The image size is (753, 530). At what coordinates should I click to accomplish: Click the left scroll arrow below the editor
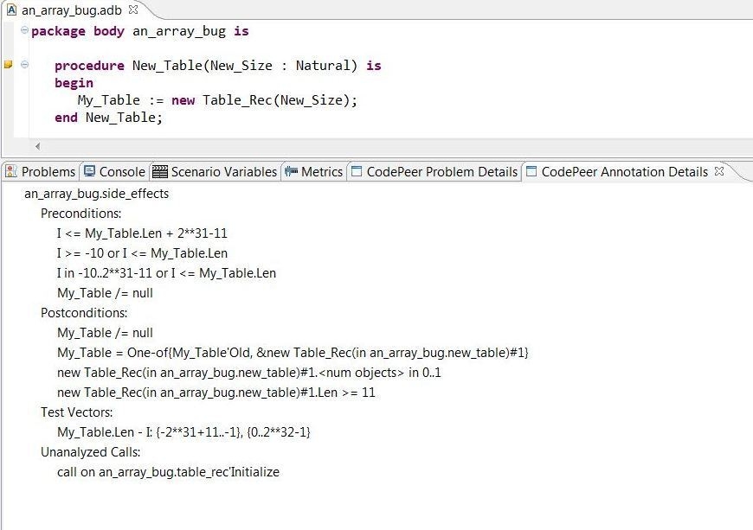(36, 146)
